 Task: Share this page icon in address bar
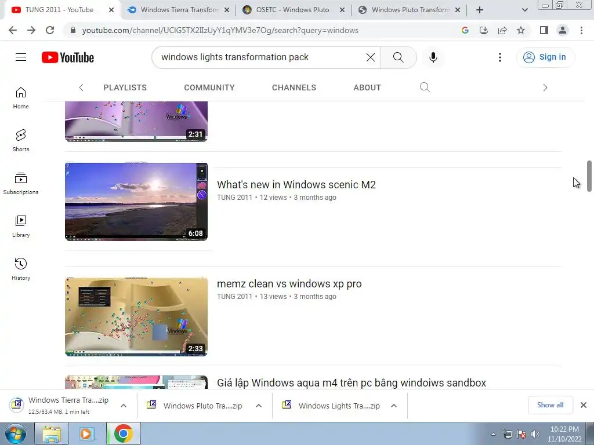[x=502, y=30]
